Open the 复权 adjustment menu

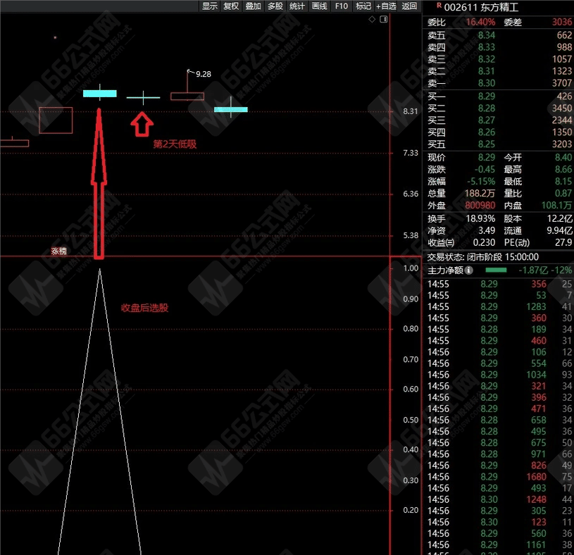point(231,6)
